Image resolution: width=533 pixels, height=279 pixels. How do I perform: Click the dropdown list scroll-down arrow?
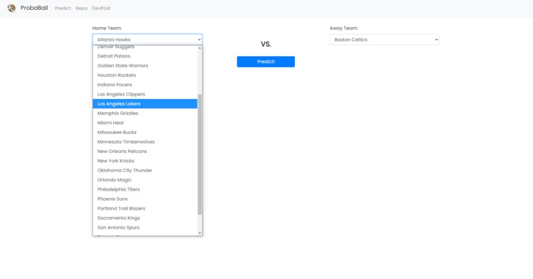pos(200,233)
